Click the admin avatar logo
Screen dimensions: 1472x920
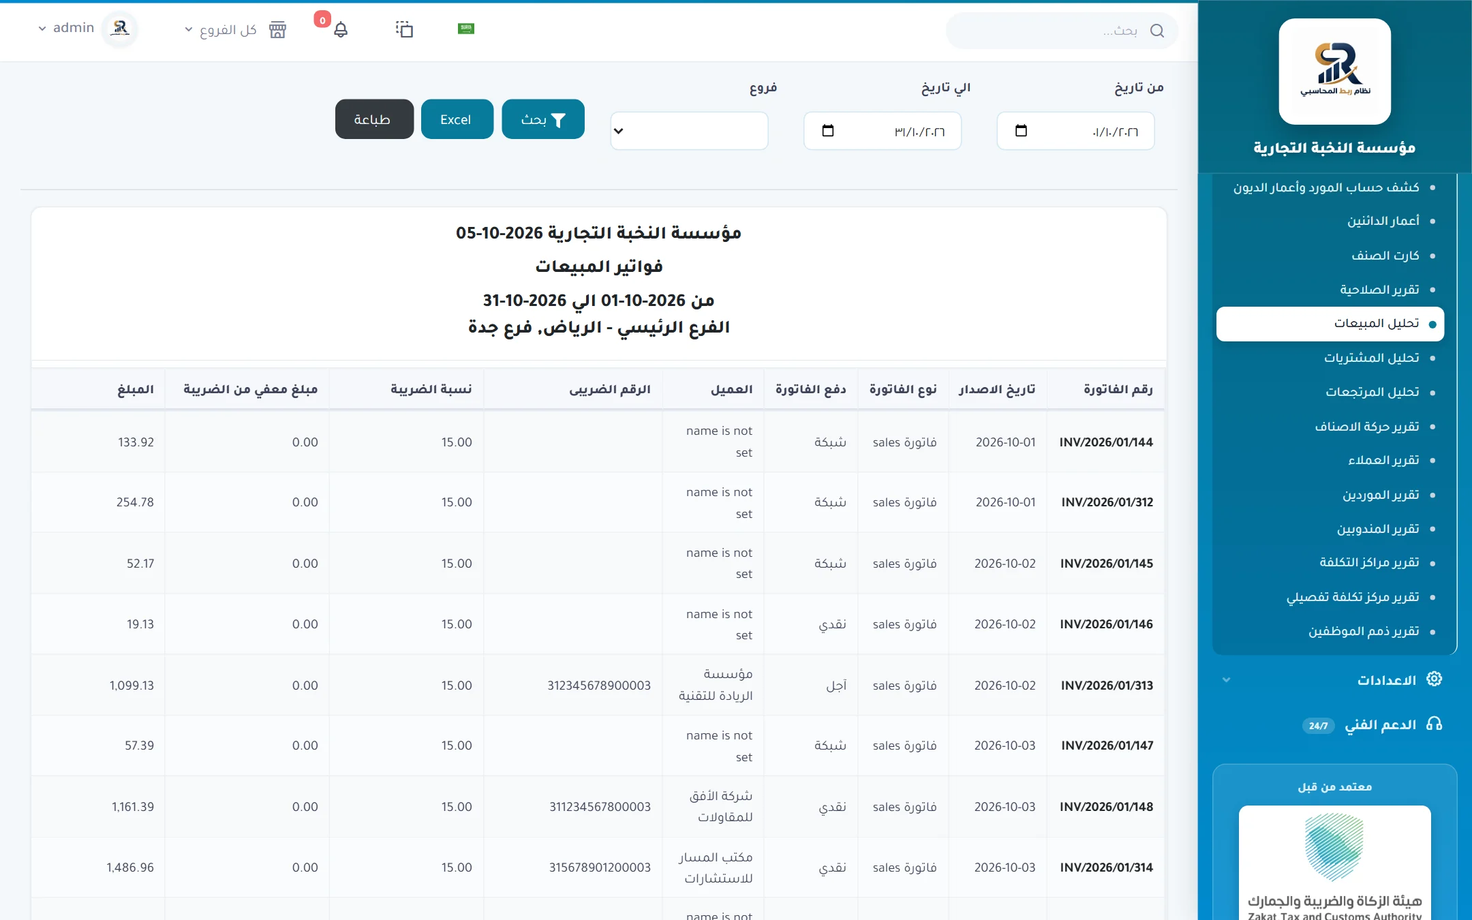[121, 28]
